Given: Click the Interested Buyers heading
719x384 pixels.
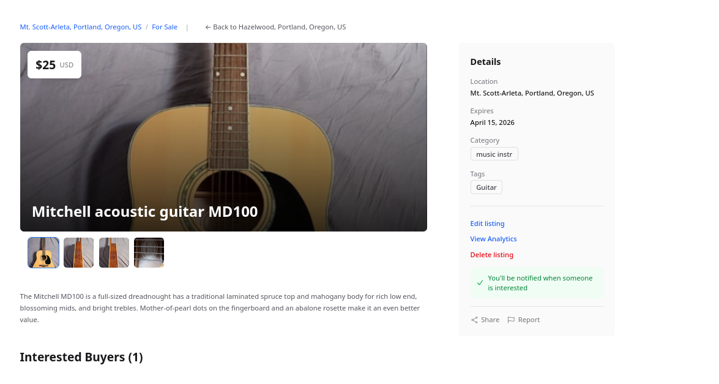Looking at the screenshot, I should point(81,357).
